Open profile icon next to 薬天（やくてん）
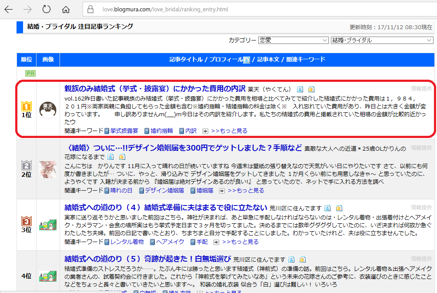The image size is (437, 293). click(x=300, y=89)
